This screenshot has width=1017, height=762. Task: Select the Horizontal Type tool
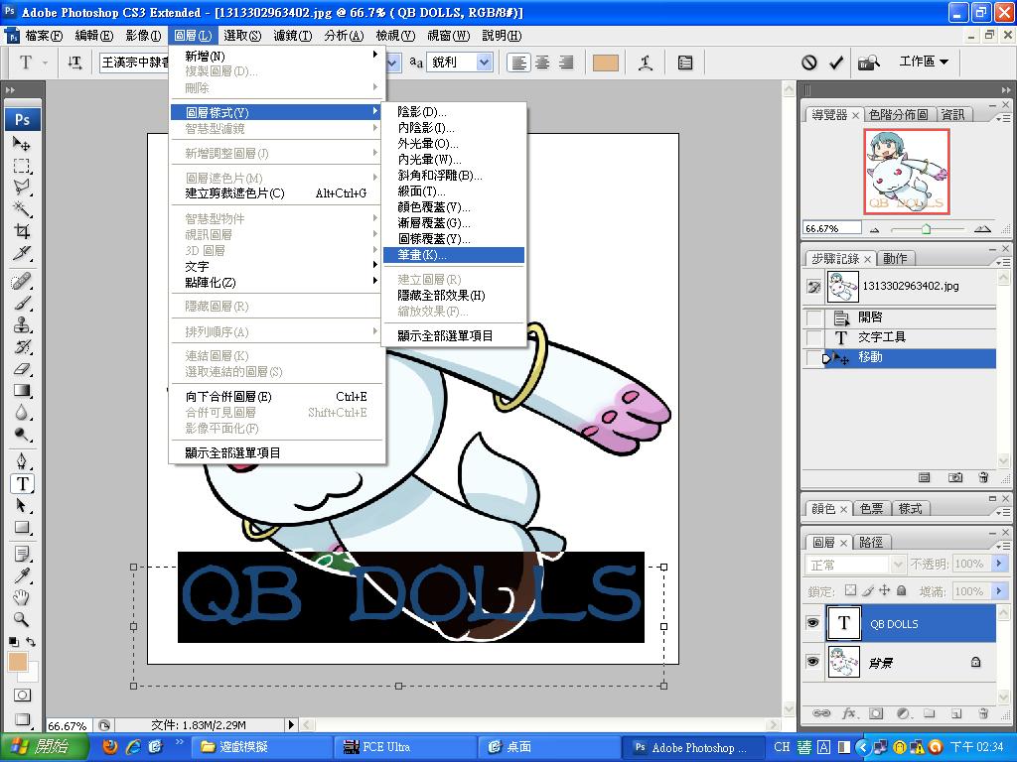22,483
